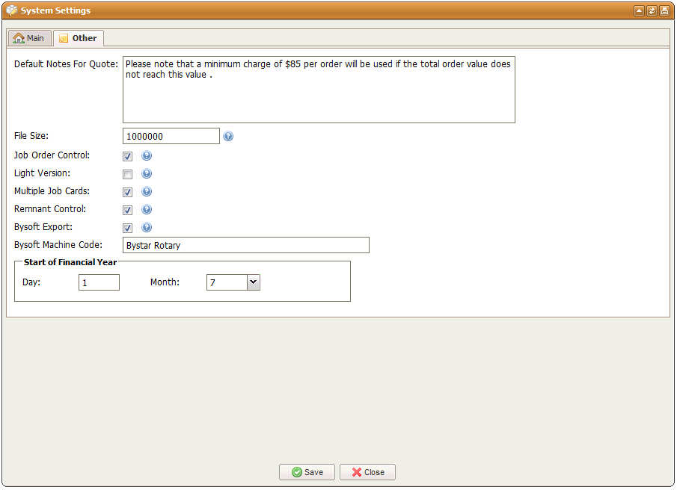
Task: Select the Other tab
Action: (79, 38)
